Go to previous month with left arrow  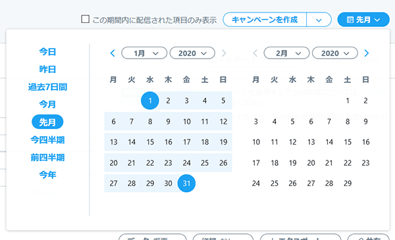pos(113,53)
